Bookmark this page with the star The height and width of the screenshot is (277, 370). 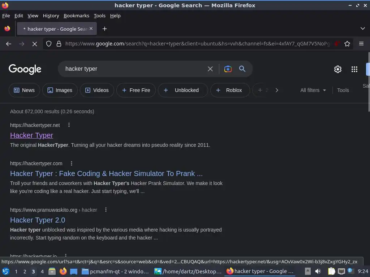click(347, 44)
